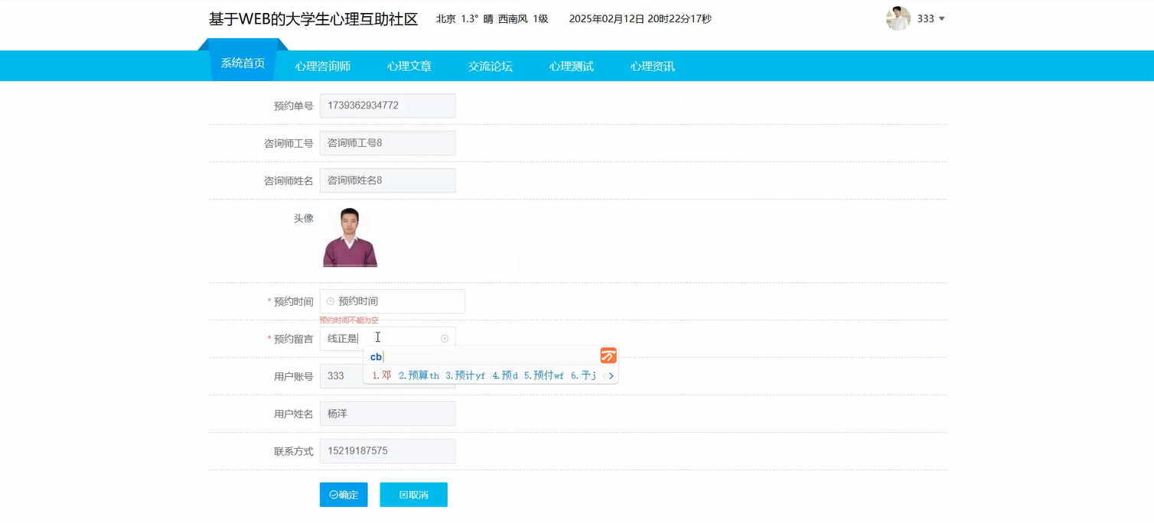1154x523 pixels.
Task: Go to the 心理文章 section
Action: (409, 66)
